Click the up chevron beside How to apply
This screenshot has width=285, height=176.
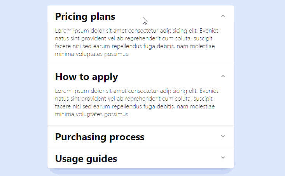pos(223,77)
